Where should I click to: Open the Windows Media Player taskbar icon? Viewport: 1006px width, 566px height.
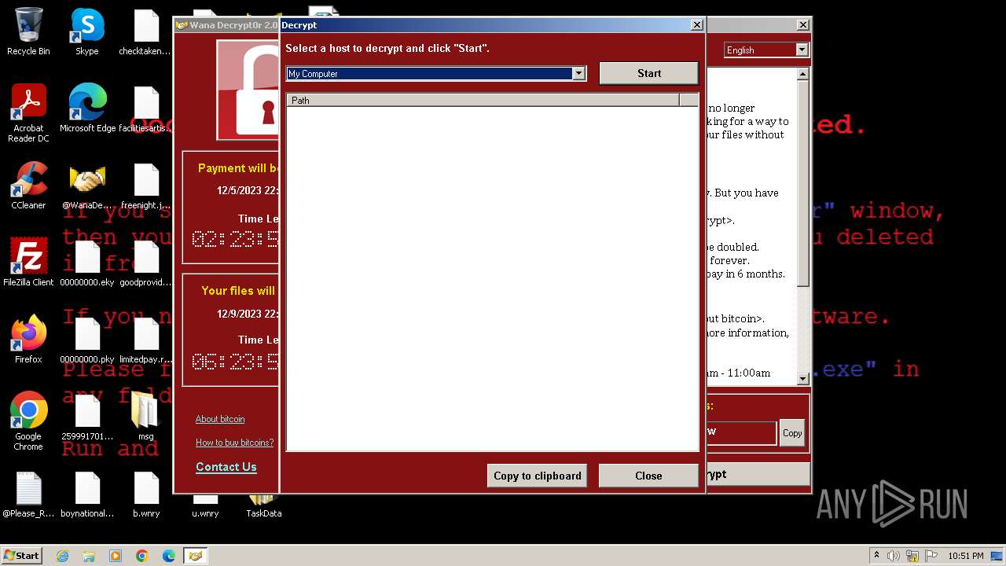[x=116, y=556]
